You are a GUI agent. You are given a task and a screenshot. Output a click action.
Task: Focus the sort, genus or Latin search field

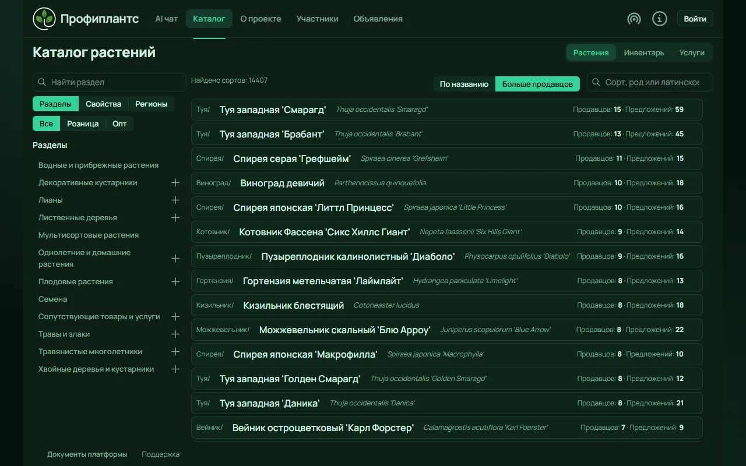[x=650, y=82]
